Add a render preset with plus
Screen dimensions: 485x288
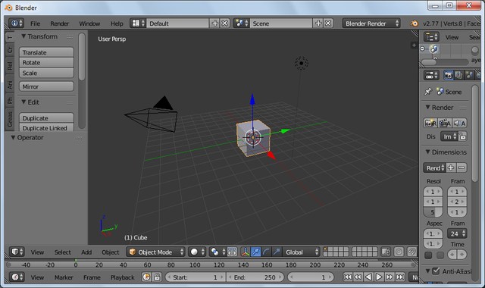(x=451, y=167)
